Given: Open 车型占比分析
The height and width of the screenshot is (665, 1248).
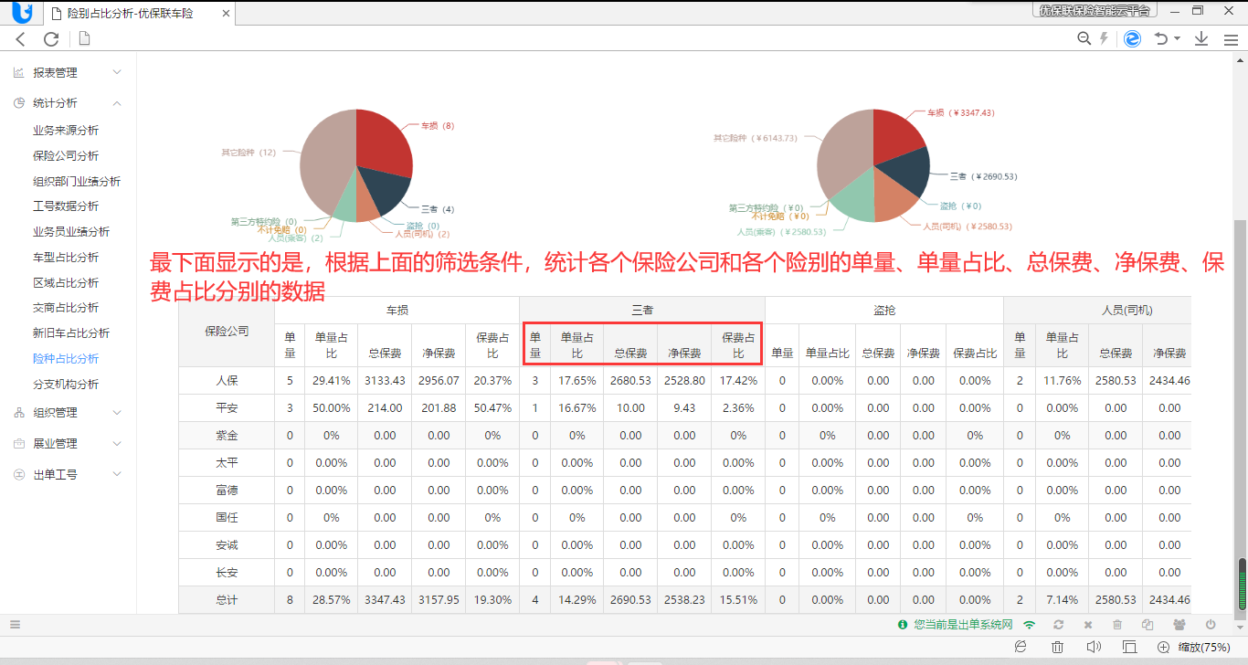Looking at the screenshot, I should click(66, 258).
